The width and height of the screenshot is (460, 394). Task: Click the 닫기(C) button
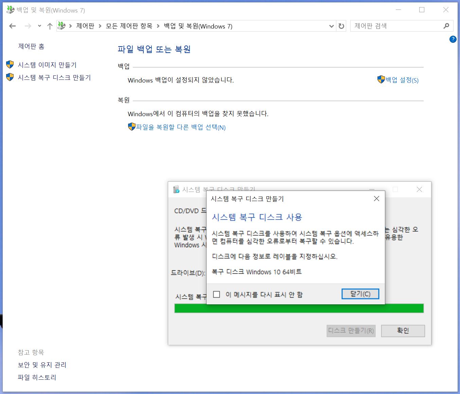[x=360, y=294]
